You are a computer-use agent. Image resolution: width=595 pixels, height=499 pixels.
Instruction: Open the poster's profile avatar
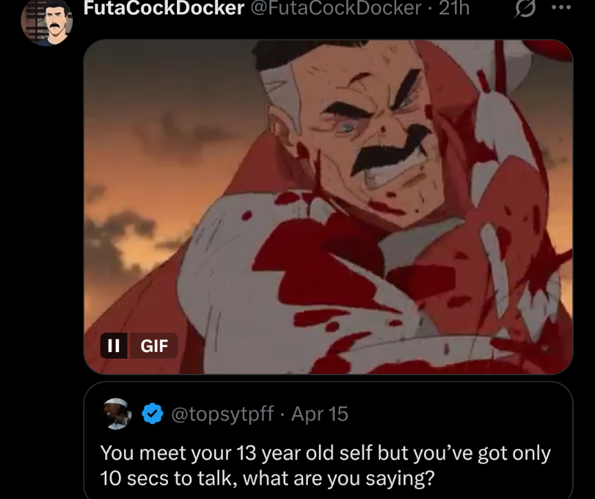47,22
